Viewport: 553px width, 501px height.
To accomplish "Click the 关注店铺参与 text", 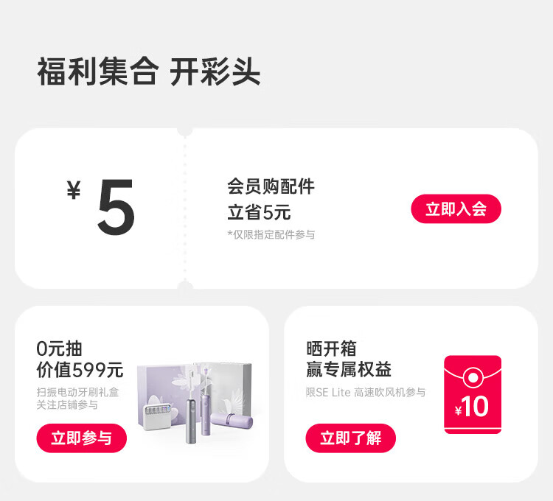I will click(67, 404).
